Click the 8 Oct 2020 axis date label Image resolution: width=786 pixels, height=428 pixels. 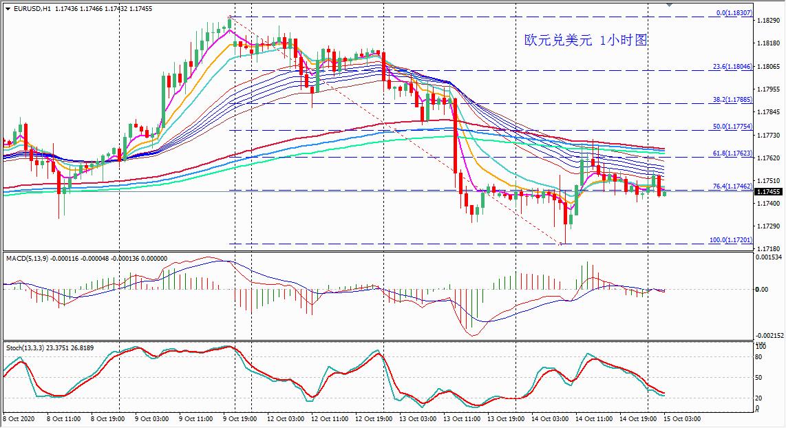(19, 418)
